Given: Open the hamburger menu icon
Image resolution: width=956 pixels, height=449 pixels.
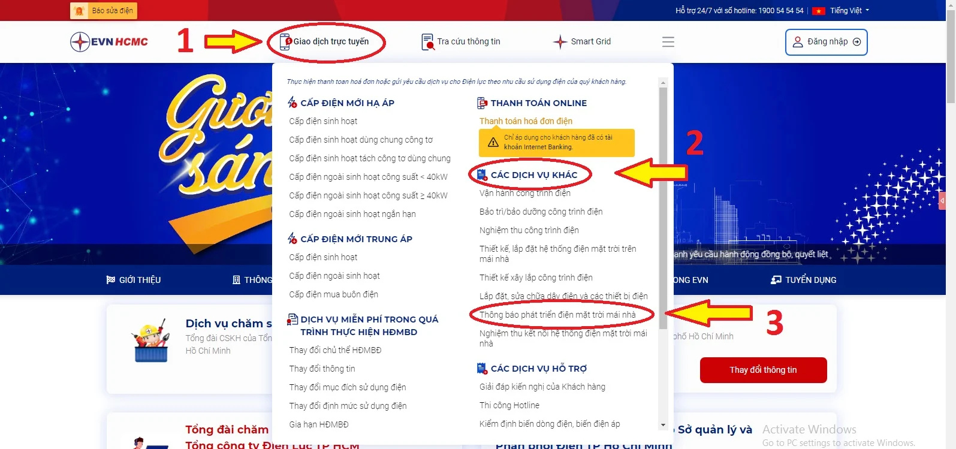Looking at the screenshot, I should pyautogui.click(x=668, y=42).
